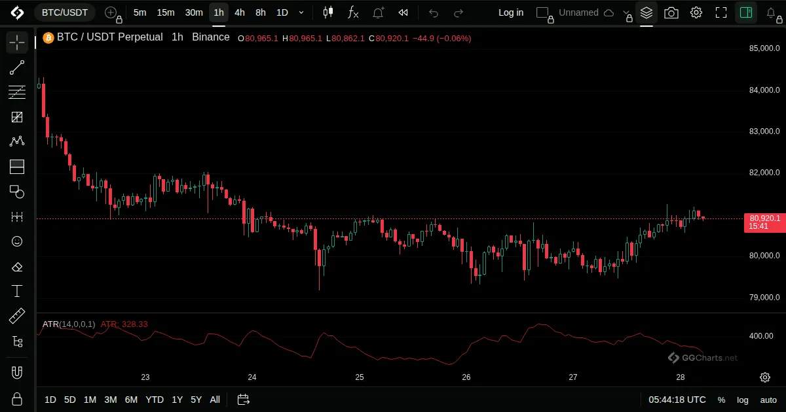Open the object tree tool
This screenshot has width=786, height=412.
click(x=17, y=341)
